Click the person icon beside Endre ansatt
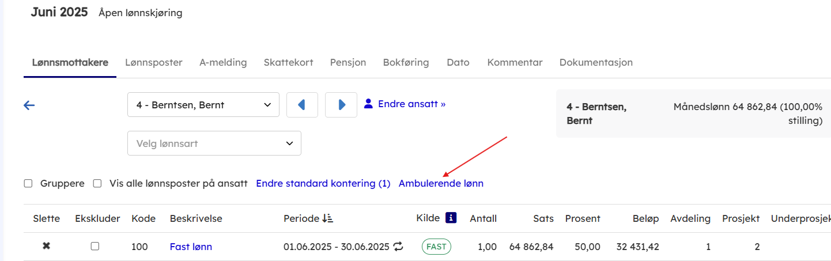This screenshot has height=261, width=831. [369, 104]
